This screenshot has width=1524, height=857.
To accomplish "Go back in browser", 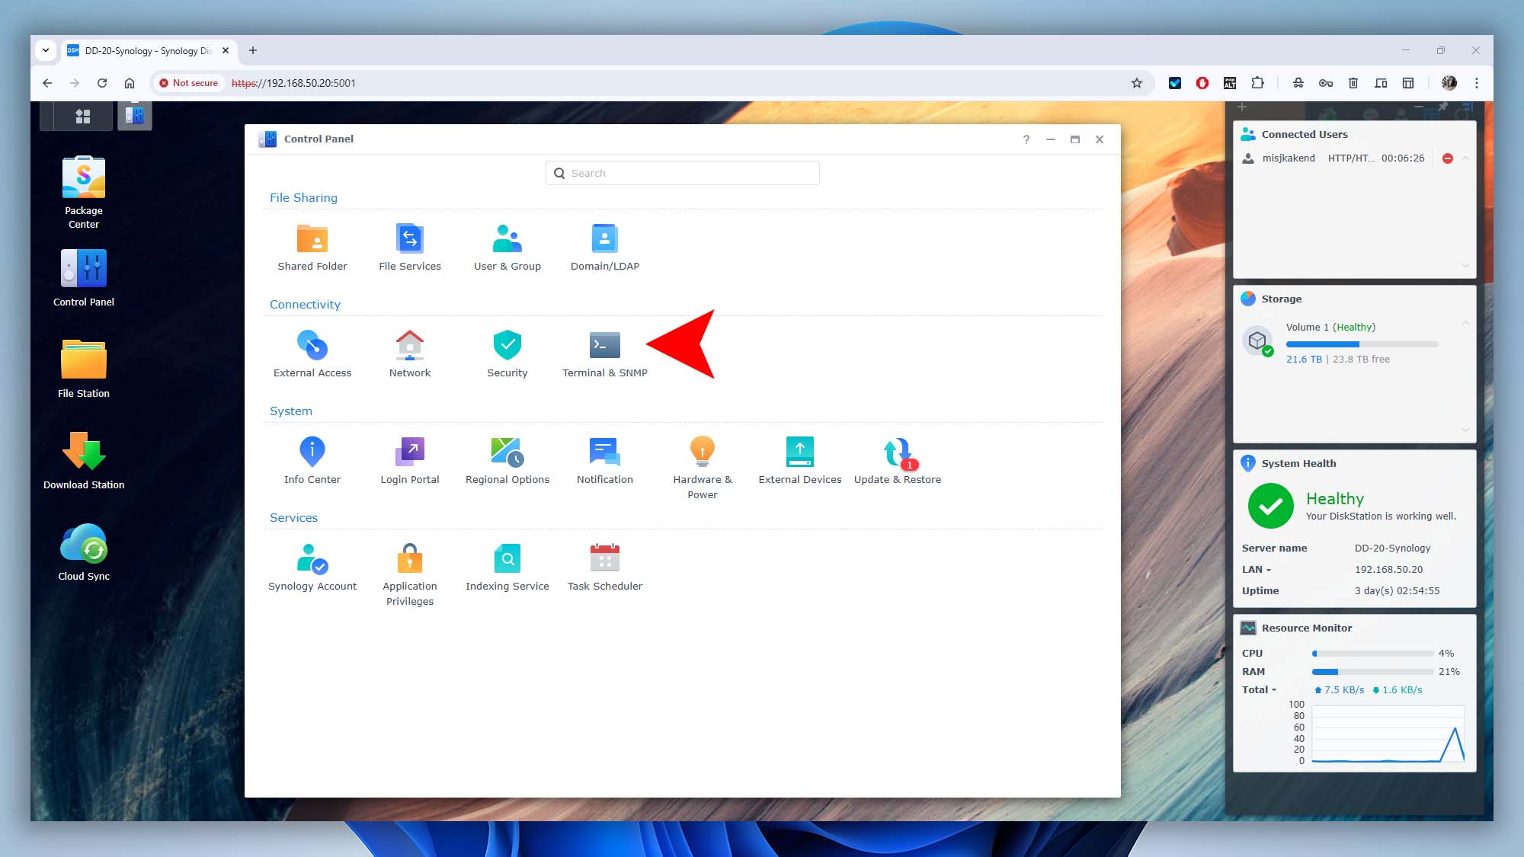I will pyautogui.click(x=47, y=83).
